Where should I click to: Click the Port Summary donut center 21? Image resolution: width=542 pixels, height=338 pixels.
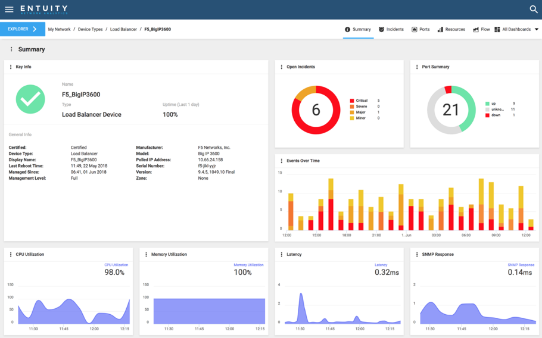[451, 110]
